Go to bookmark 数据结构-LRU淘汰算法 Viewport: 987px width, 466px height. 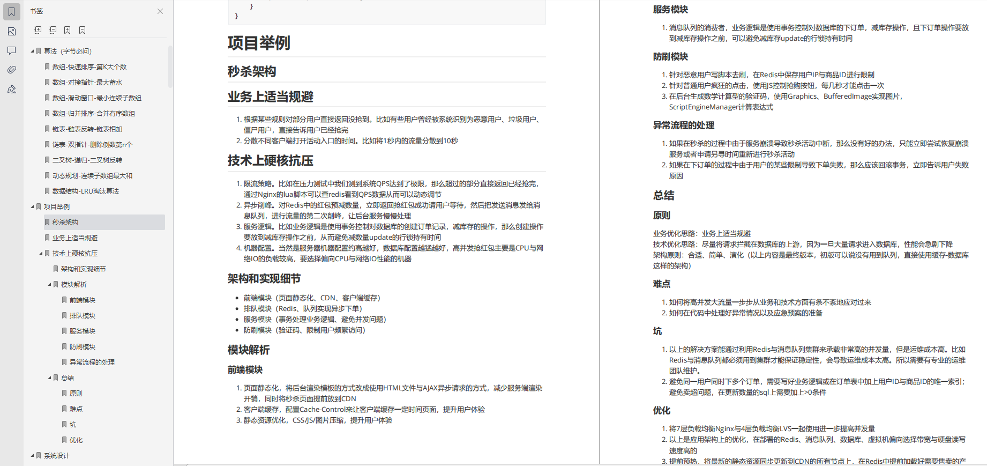click(x=86, y=191)
